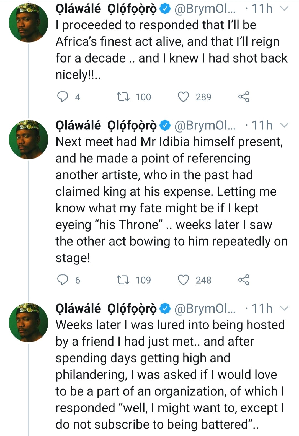Tap the avatar beside the Mr Idibia tweet
Image resolution: width=299 pixels, height=436 pixels.
coord(29,139)
